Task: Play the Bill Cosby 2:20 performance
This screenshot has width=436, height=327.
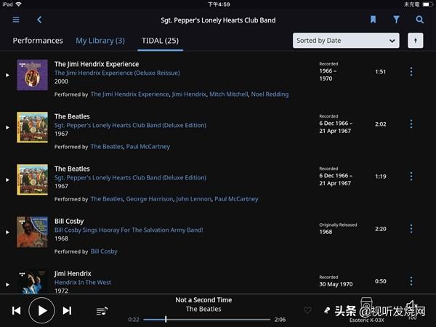Action: [7, 233]
